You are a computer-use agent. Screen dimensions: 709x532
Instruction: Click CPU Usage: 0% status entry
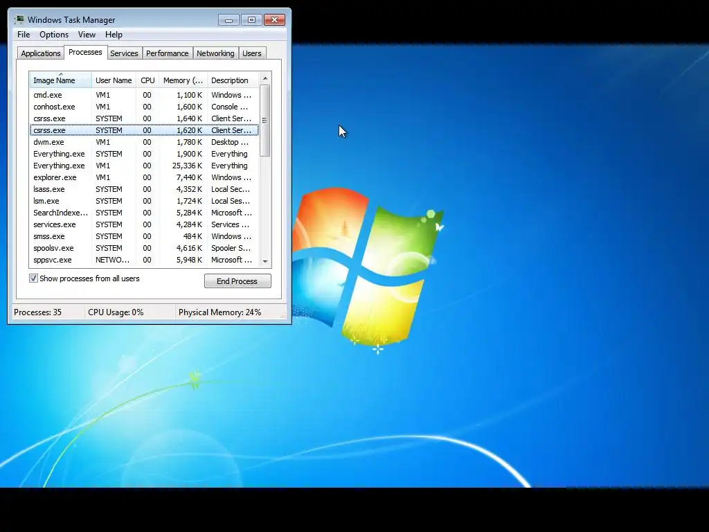tap(116, 312)
